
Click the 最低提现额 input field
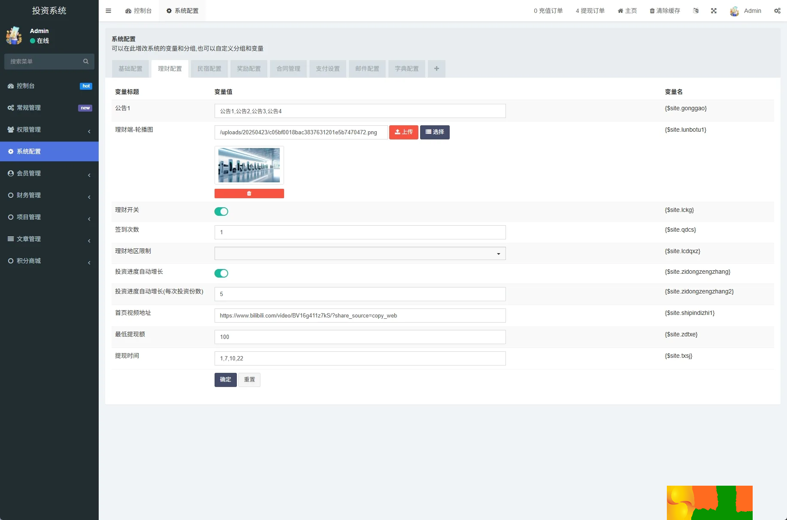click(x=360, y=337)
